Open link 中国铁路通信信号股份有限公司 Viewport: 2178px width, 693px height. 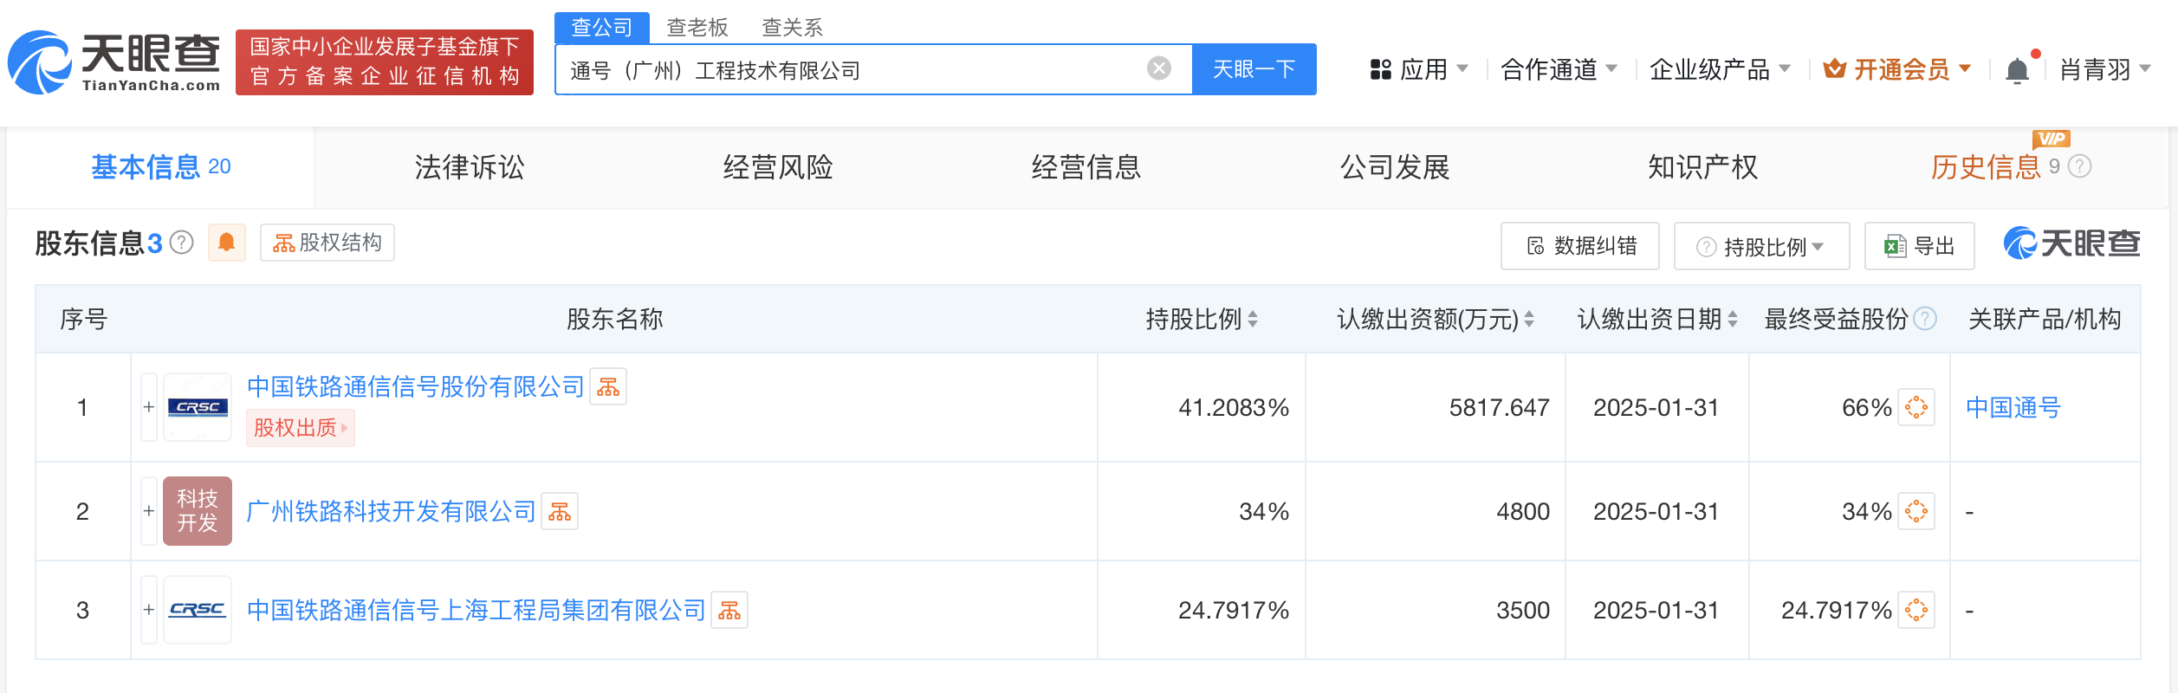pos(416,386)
